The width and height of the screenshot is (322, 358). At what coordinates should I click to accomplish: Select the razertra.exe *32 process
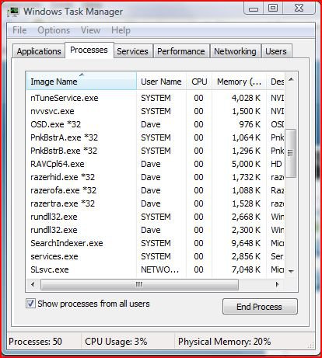point(156,203)
